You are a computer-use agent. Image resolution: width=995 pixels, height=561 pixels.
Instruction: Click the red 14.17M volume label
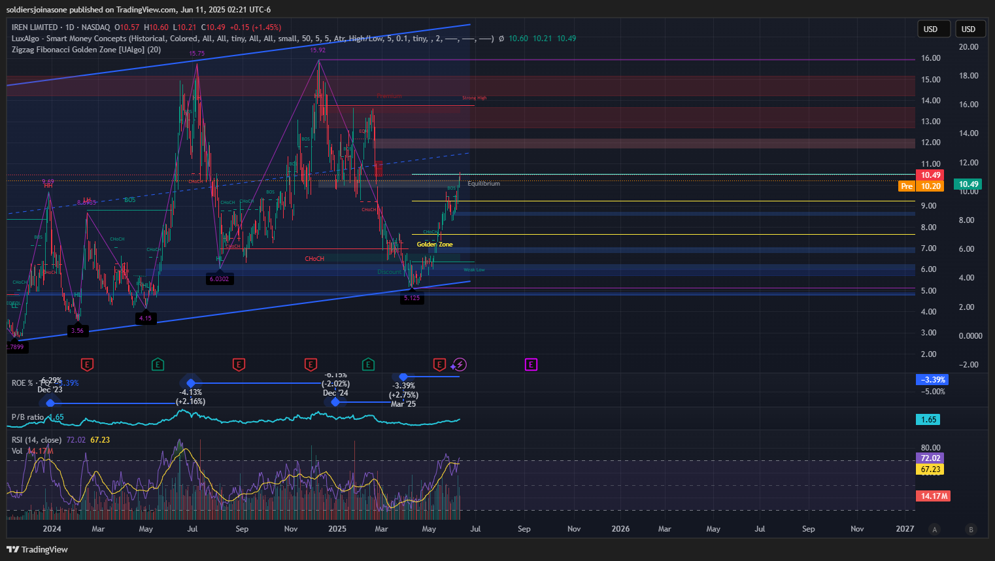pyautogui.click(x=934, y=496)
